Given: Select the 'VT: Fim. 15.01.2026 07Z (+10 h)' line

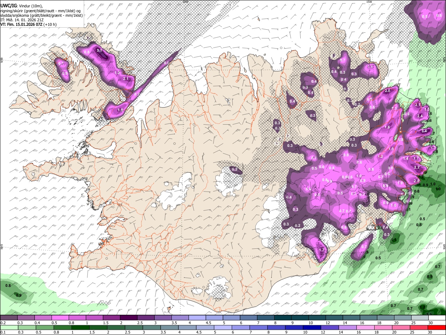Looking at the screenshot, I should [x=28, y=24].
